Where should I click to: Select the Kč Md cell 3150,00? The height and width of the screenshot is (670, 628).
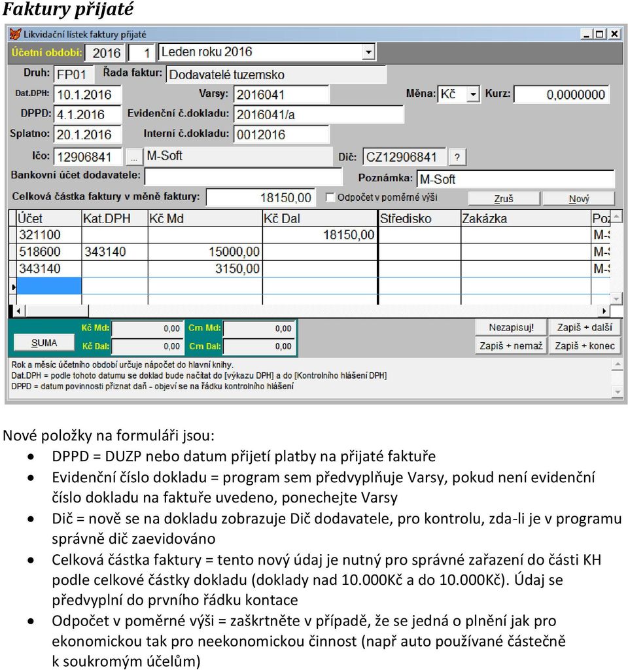(205, 269)
